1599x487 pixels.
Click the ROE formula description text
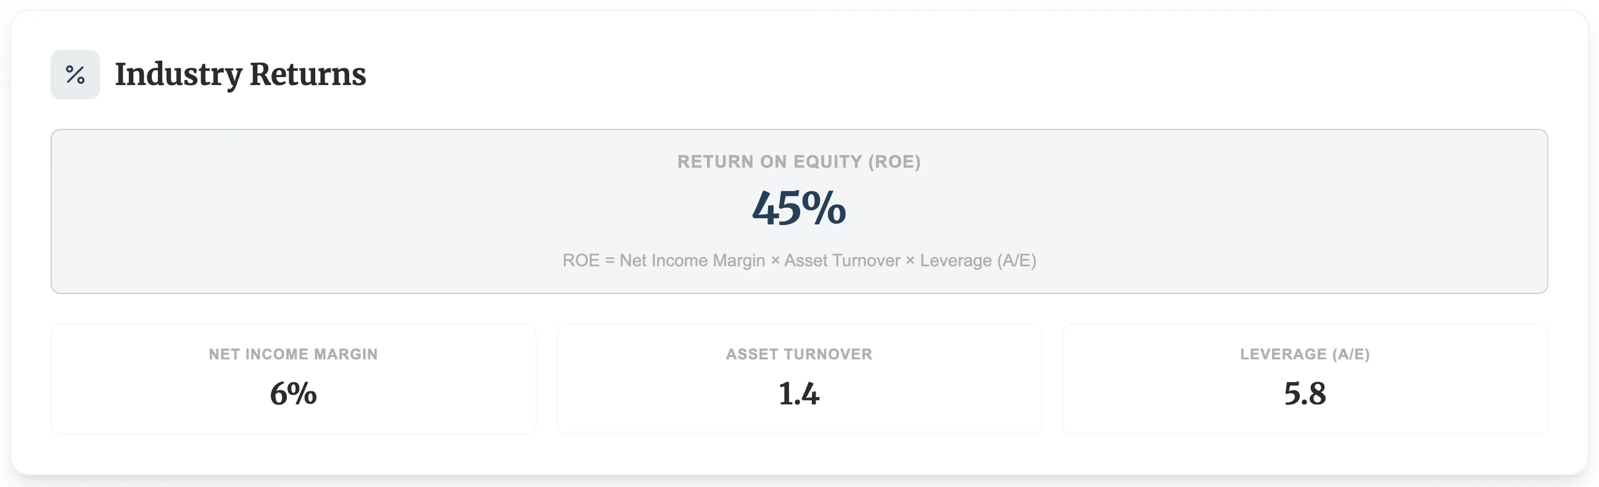[x=799, y=261]
